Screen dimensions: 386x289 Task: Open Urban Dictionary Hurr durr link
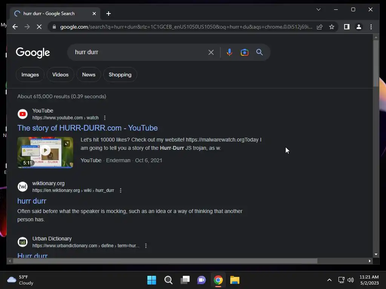click(x=32, y=255)
